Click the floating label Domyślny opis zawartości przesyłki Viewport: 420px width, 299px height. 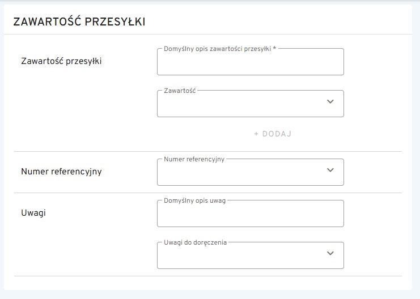pos(217,49)
